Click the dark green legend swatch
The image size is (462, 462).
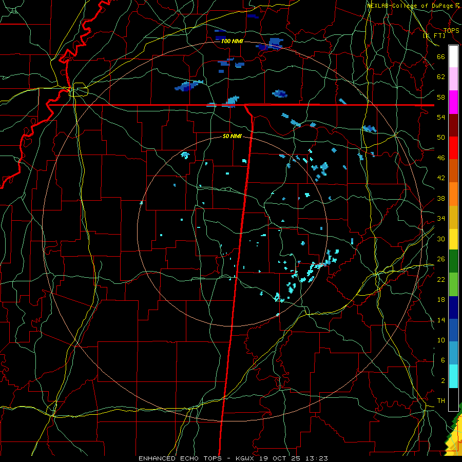pos(453,261)
